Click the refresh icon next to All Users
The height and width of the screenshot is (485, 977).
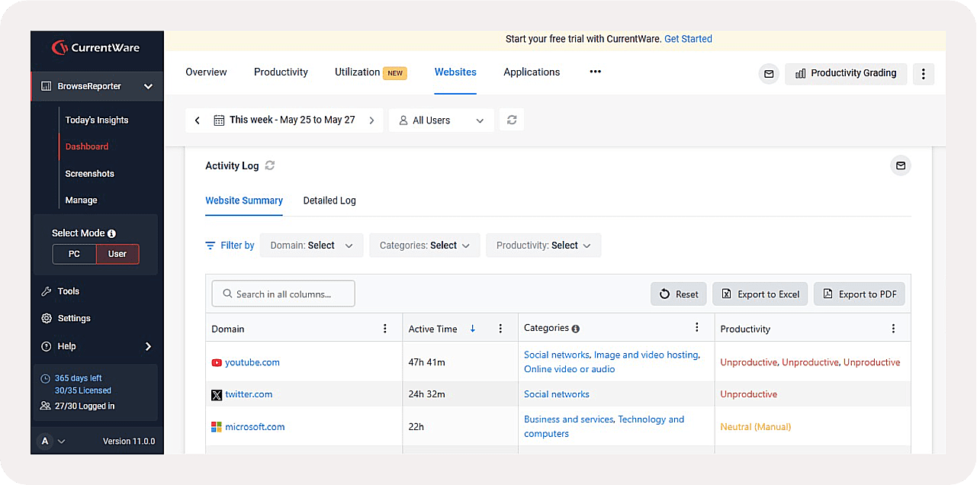(x=512, y=120)
